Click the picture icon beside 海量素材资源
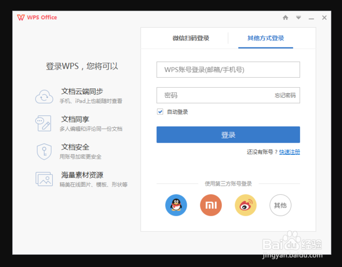Screen dimensions: 342x267 coord(44,179)
